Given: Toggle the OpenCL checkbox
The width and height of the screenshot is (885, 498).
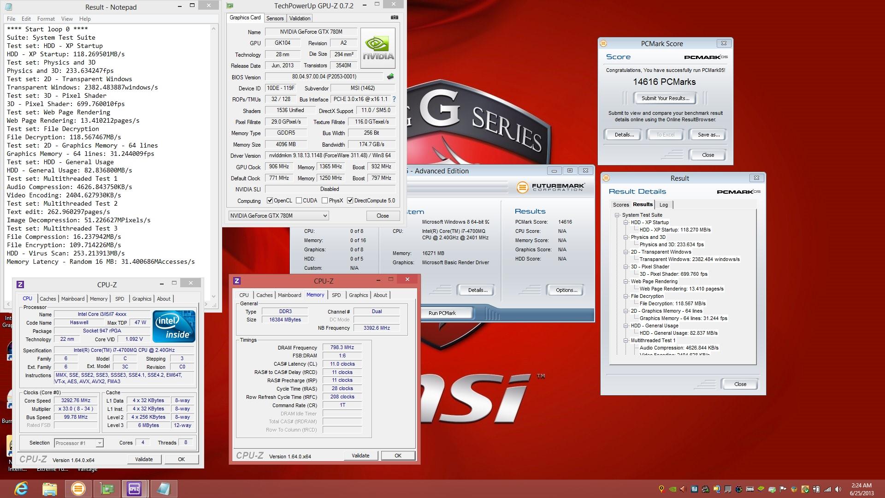Looking at the screenshot, I should (270, 201).
